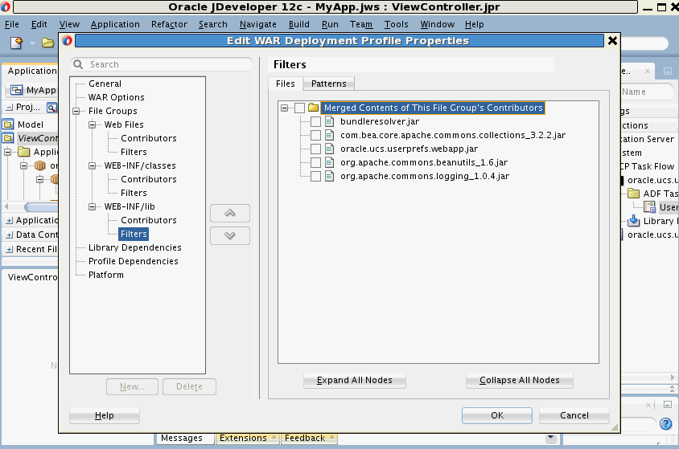Viewport: 679px width, 449px height.
Task: Select Platform in the tree
Action: (x=105, y=275)
